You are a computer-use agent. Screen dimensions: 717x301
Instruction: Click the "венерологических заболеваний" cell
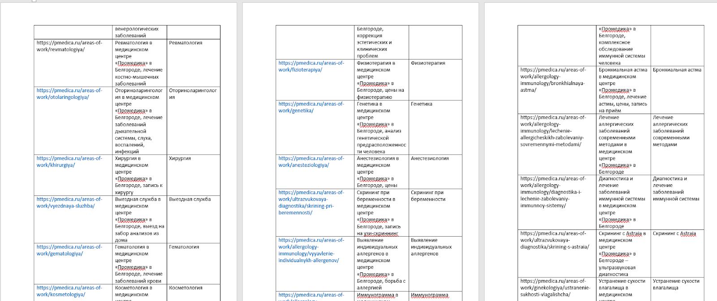(x=139, y=32)
